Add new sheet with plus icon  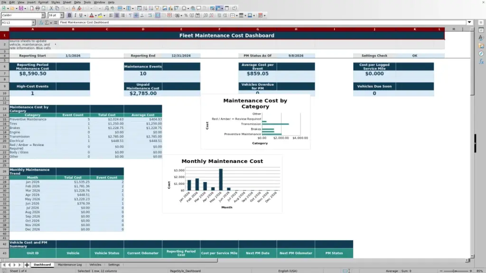[27, 264]
